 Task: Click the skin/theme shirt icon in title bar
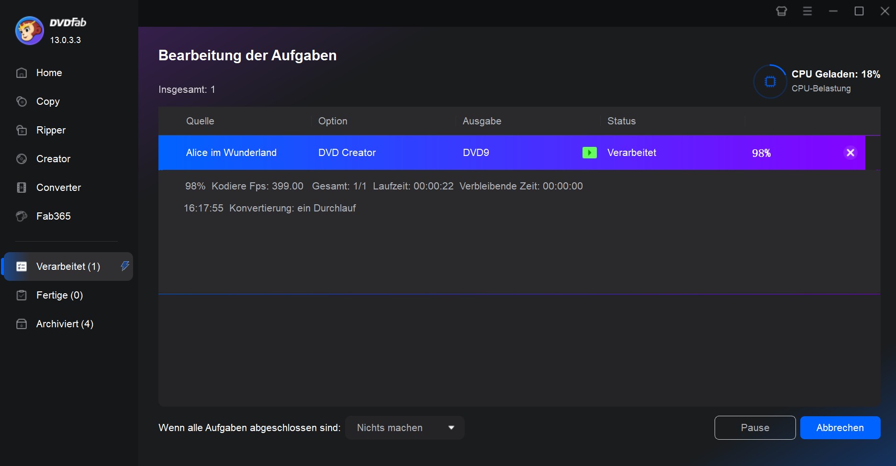782,11
